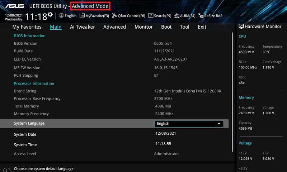The width and height of the screenshot is (287, 172).
Task: Click LED EC Version value AULA3-AR32-0207
Action: (170, 59)
